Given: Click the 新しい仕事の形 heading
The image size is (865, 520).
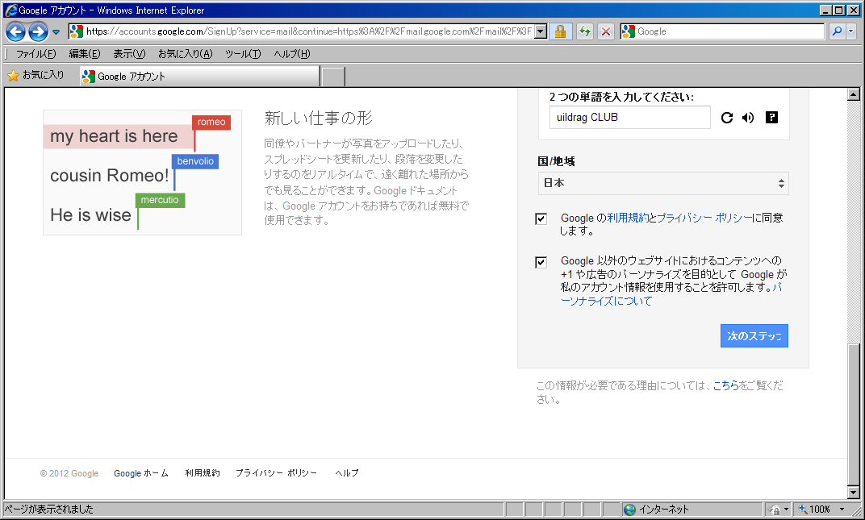Looking at the screenshot, I should click(318, 118).
